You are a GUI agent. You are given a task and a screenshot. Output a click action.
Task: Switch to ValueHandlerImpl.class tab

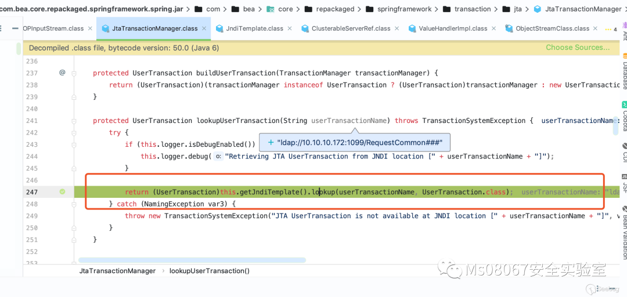(x=453, y=28)
